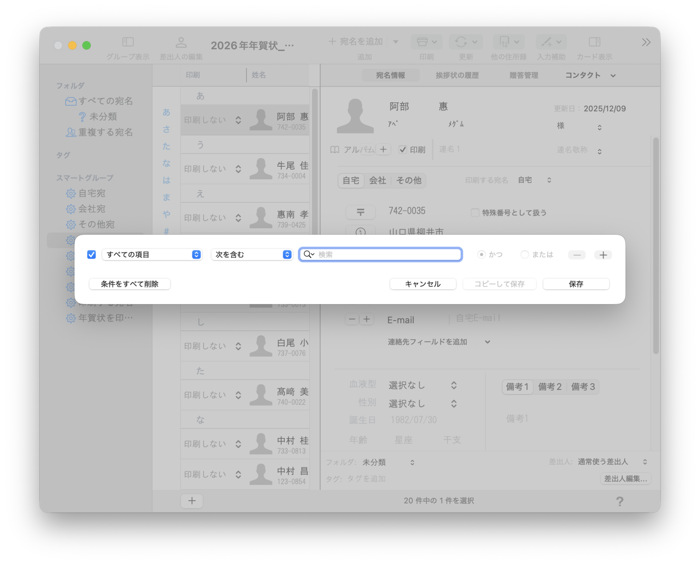
Task: Switch to the 挨拶状の履歴 tab
Action: click(457, 75)
